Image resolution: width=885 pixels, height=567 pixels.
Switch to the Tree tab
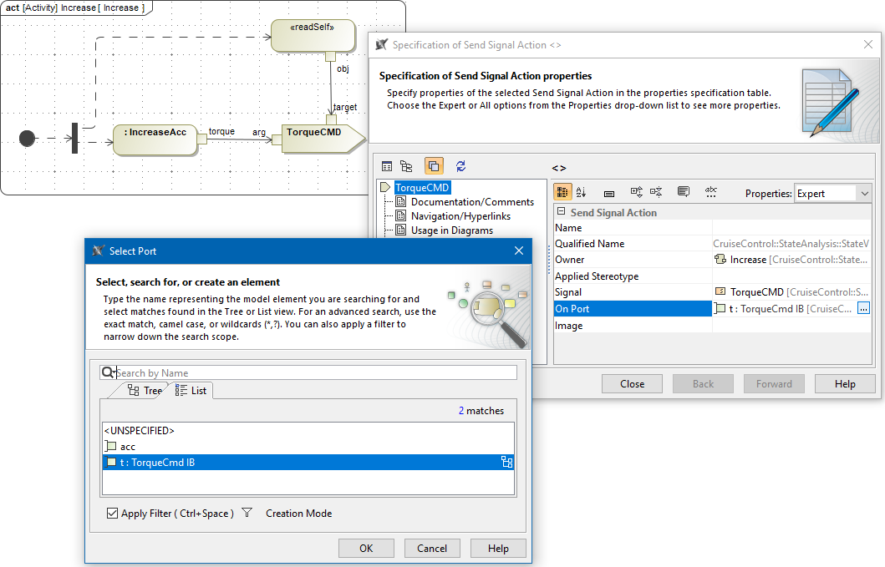coord(145,390)
